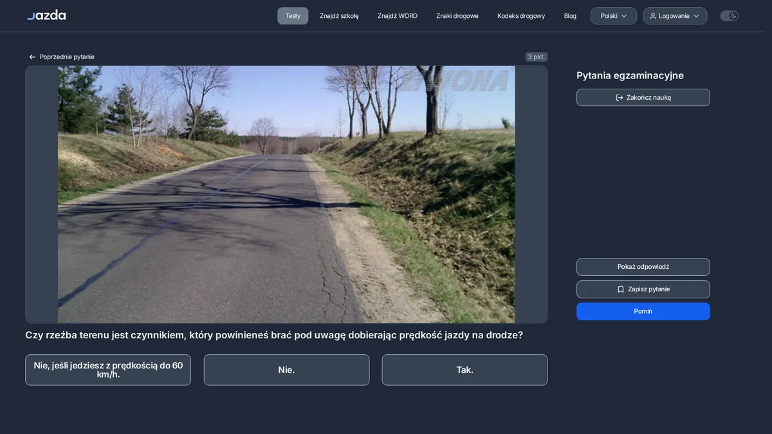772x434 pixels.
Task: Navigate to Znaki drogowe
Action: pyautogui.click(x=457, y=16)
